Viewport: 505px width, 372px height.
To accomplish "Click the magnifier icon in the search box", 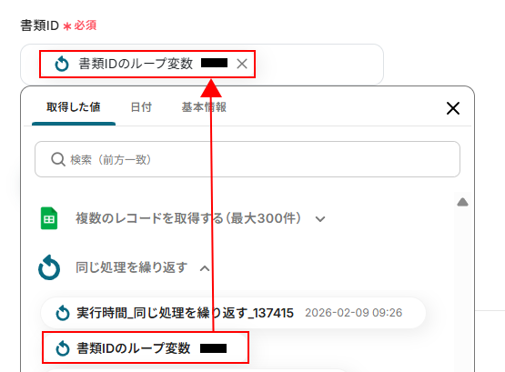I will point(58,159).
